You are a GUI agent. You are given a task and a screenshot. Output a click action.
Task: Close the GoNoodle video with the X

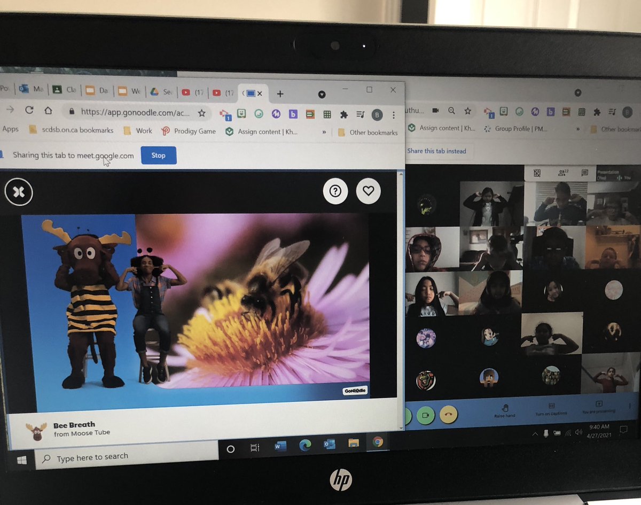click(x=19, y=192)
